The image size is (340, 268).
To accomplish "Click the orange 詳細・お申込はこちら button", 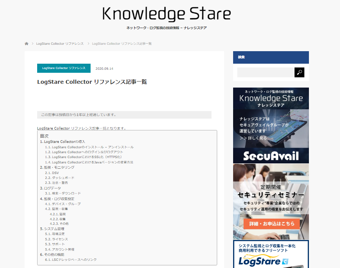I will (272, 224).
